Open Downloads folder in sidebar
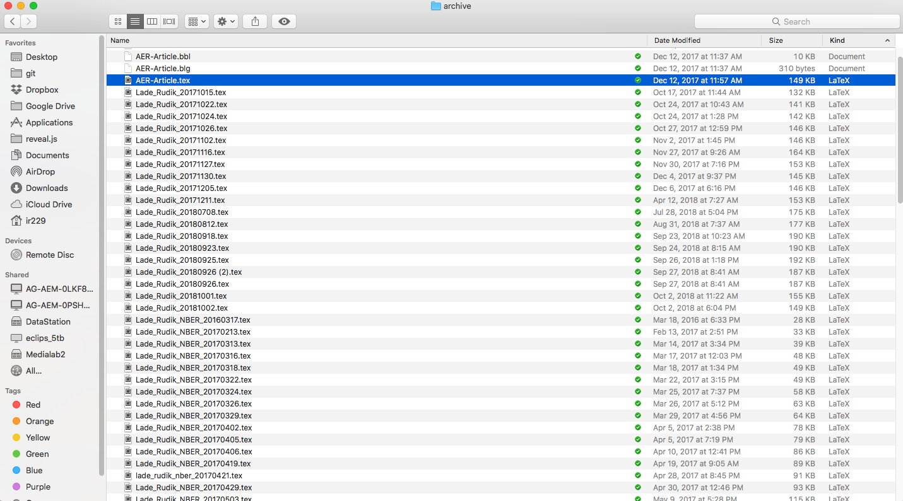Viewport: 903px width, 501px height. click(46, 188)
